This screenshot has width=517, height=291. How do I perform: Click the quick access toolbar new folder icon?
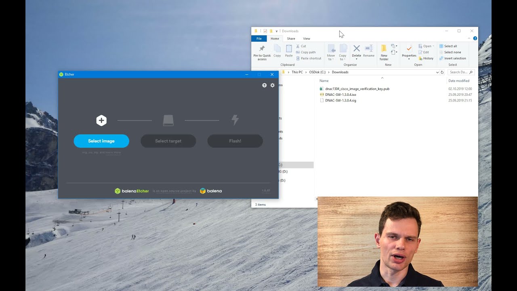click(x=271, y=31)
